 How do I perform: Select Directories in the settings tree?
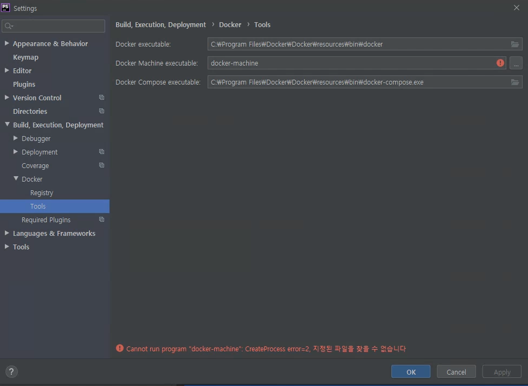[x=30, y=111]
